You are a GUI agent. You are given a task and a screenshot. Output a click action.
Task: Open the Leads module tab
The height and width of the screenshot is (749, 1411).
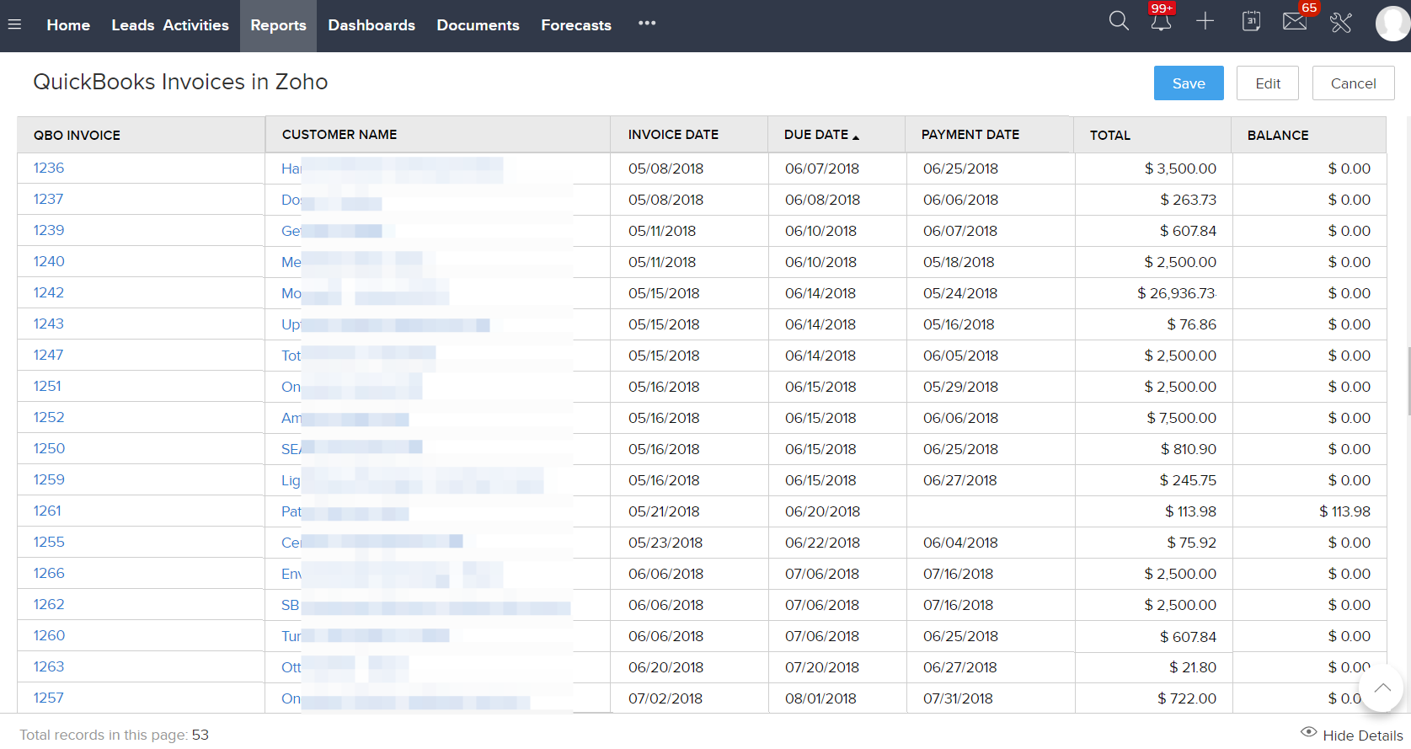pos(133,25)
